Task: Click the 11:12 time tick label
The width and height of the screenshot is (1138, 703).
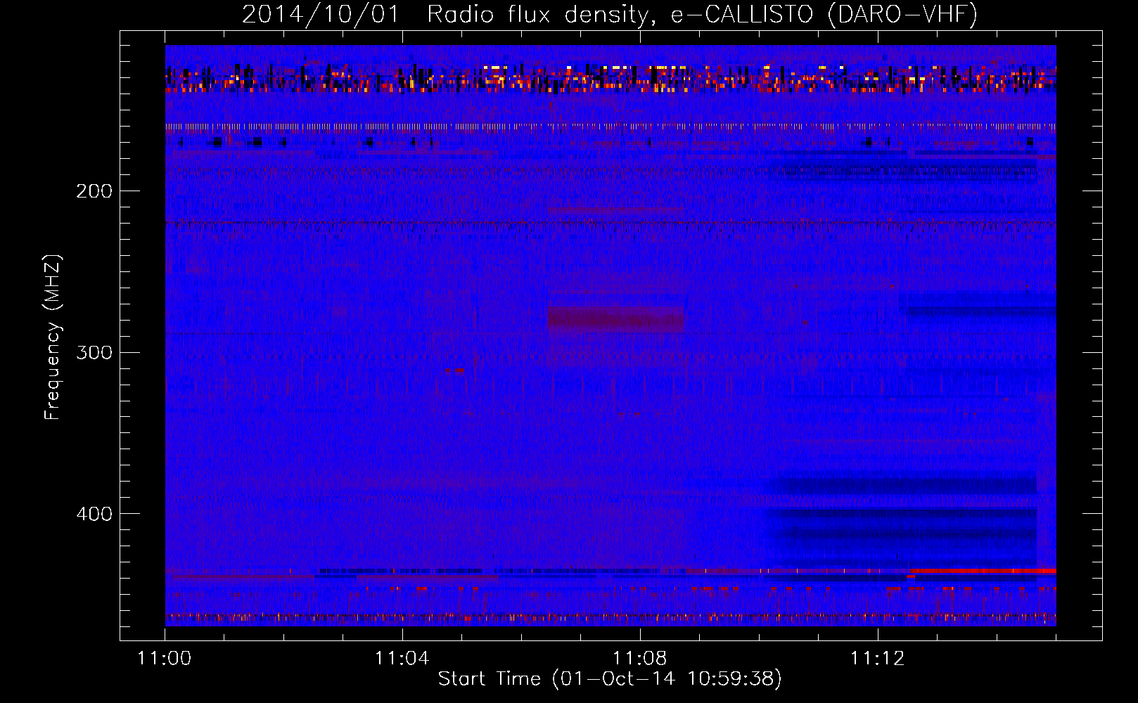Action: click(x=878, y=659)
